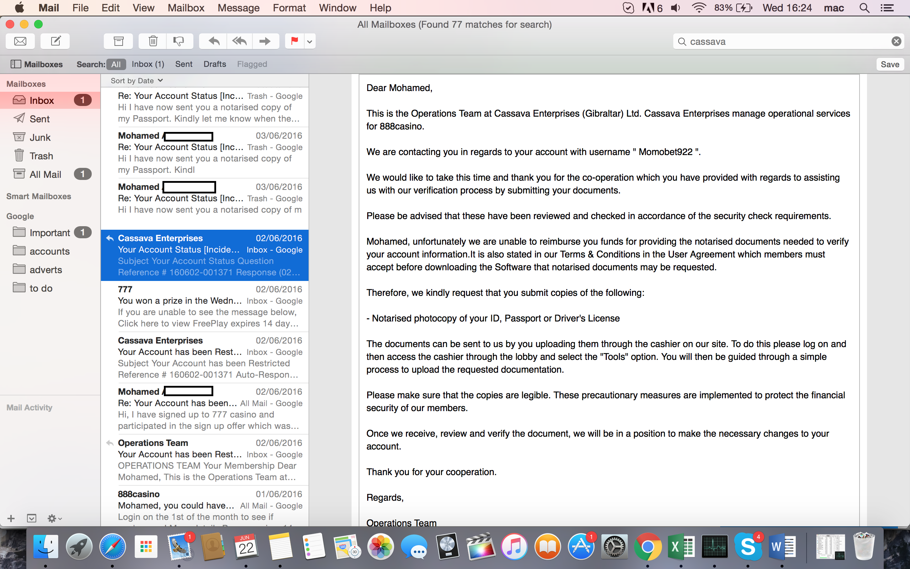Image resolution: width=910 pixels, height=569 pixels.
Task: Select the Operations Team email
Action: coord(205,460)
